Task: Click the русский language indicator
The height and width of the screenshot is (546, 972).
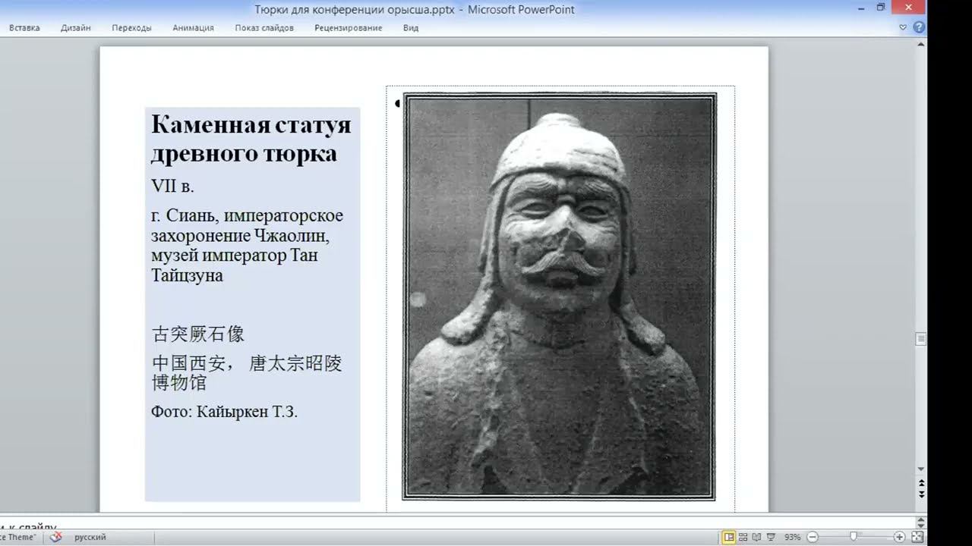Action: pyautogui.click(x=90, y=537)
